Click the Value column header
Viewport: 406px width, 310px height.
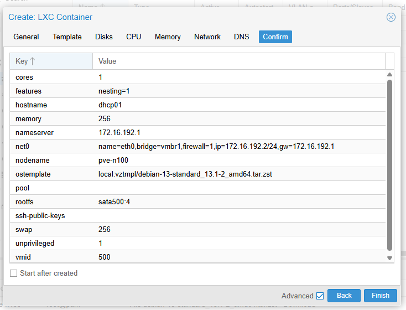238,61
